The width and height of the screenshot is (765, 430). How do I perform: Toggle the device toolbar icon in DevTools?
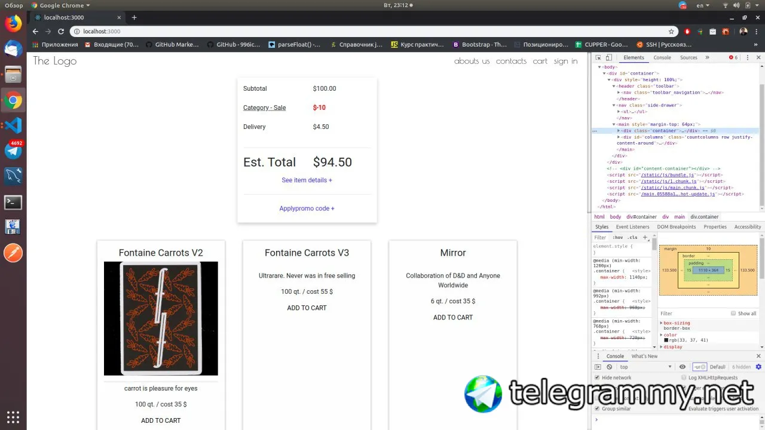click(609, 58)
